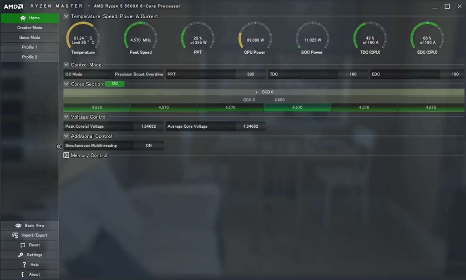
Task: Toggle Simultaneous Multithreading ON value
Action: coord(149,145)
